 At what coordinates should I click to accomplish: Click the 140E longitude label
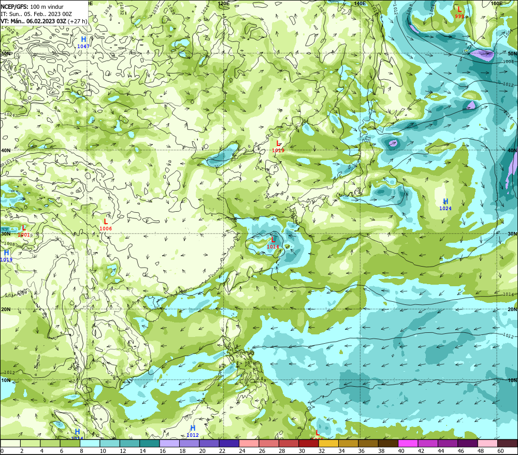[x=360, y=3]
